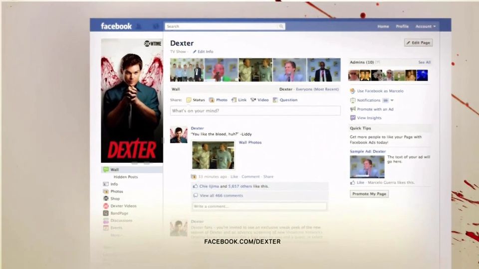The image size is (479, 269).
Task: Click the Discussions sidebar icon
Action: point(106,220)
